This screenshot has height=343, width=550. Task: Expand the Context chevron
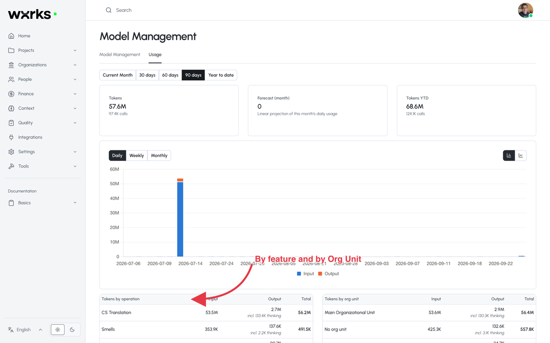point(75,108)
